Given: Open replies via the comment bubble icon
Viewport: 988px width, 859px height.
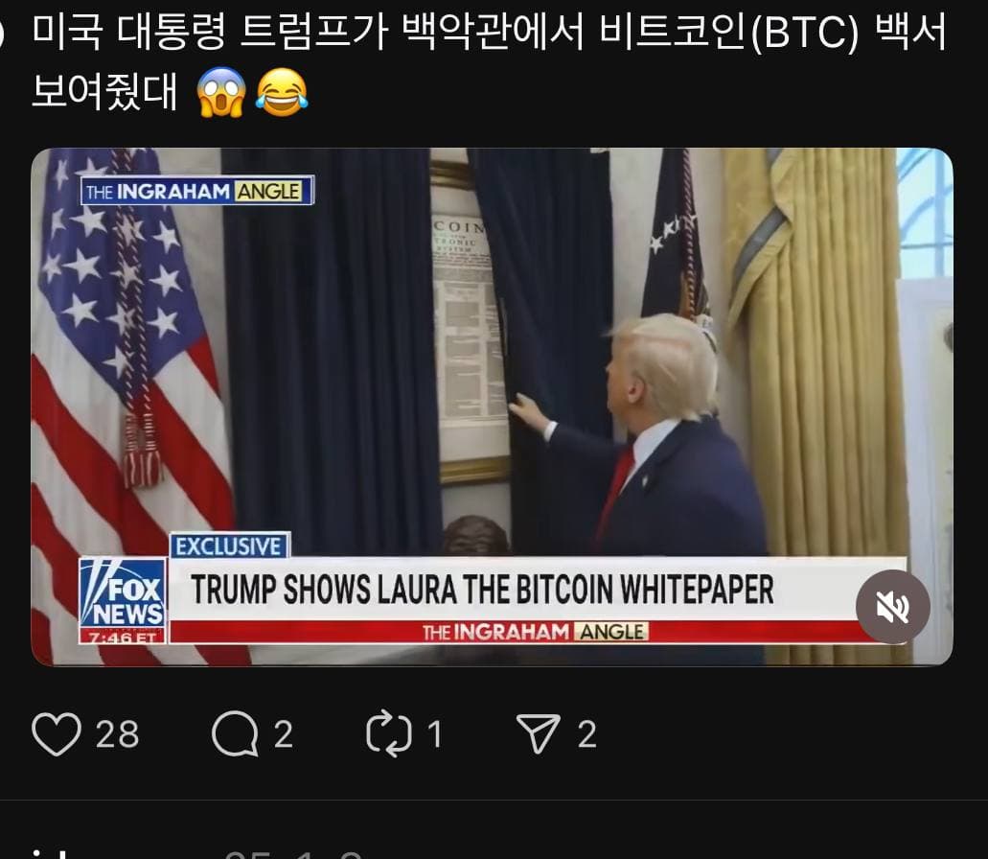Looking at the screenshot, I should coord(235,734).
